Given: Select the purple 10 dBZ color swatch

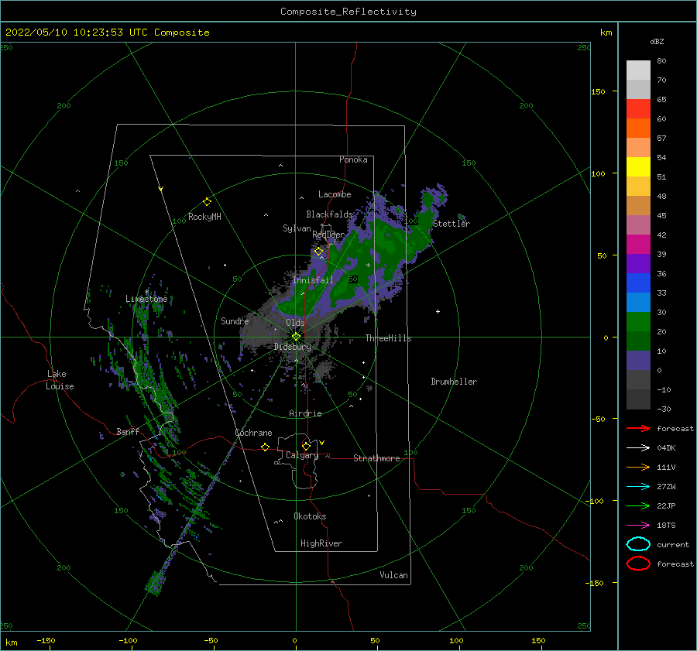Looking at the screenshot, I should pos(638,360).
